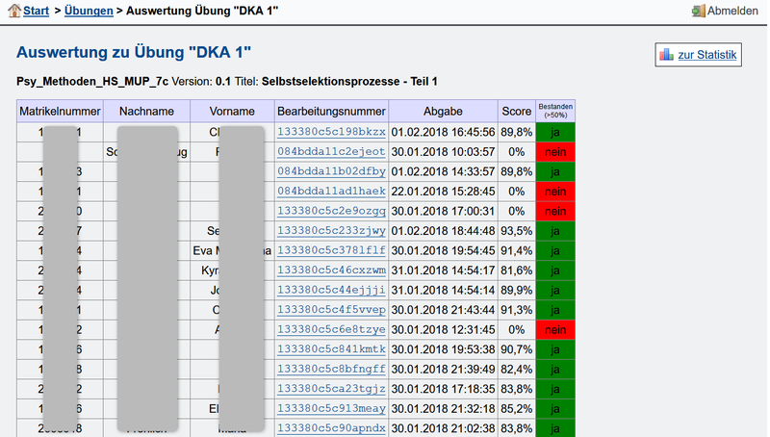
Task: Go to Übungen breadcrumb link
Action: click(x=85, y=11)
